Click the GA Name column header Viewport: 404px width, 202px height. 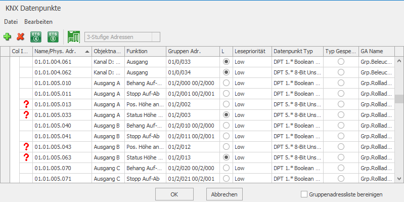pos(377,51)
